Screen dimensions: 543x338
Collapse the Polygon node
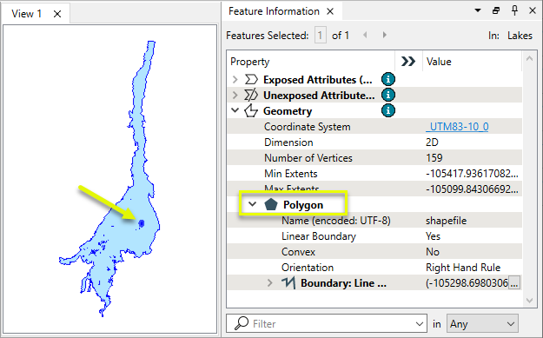tap(253, 204)
